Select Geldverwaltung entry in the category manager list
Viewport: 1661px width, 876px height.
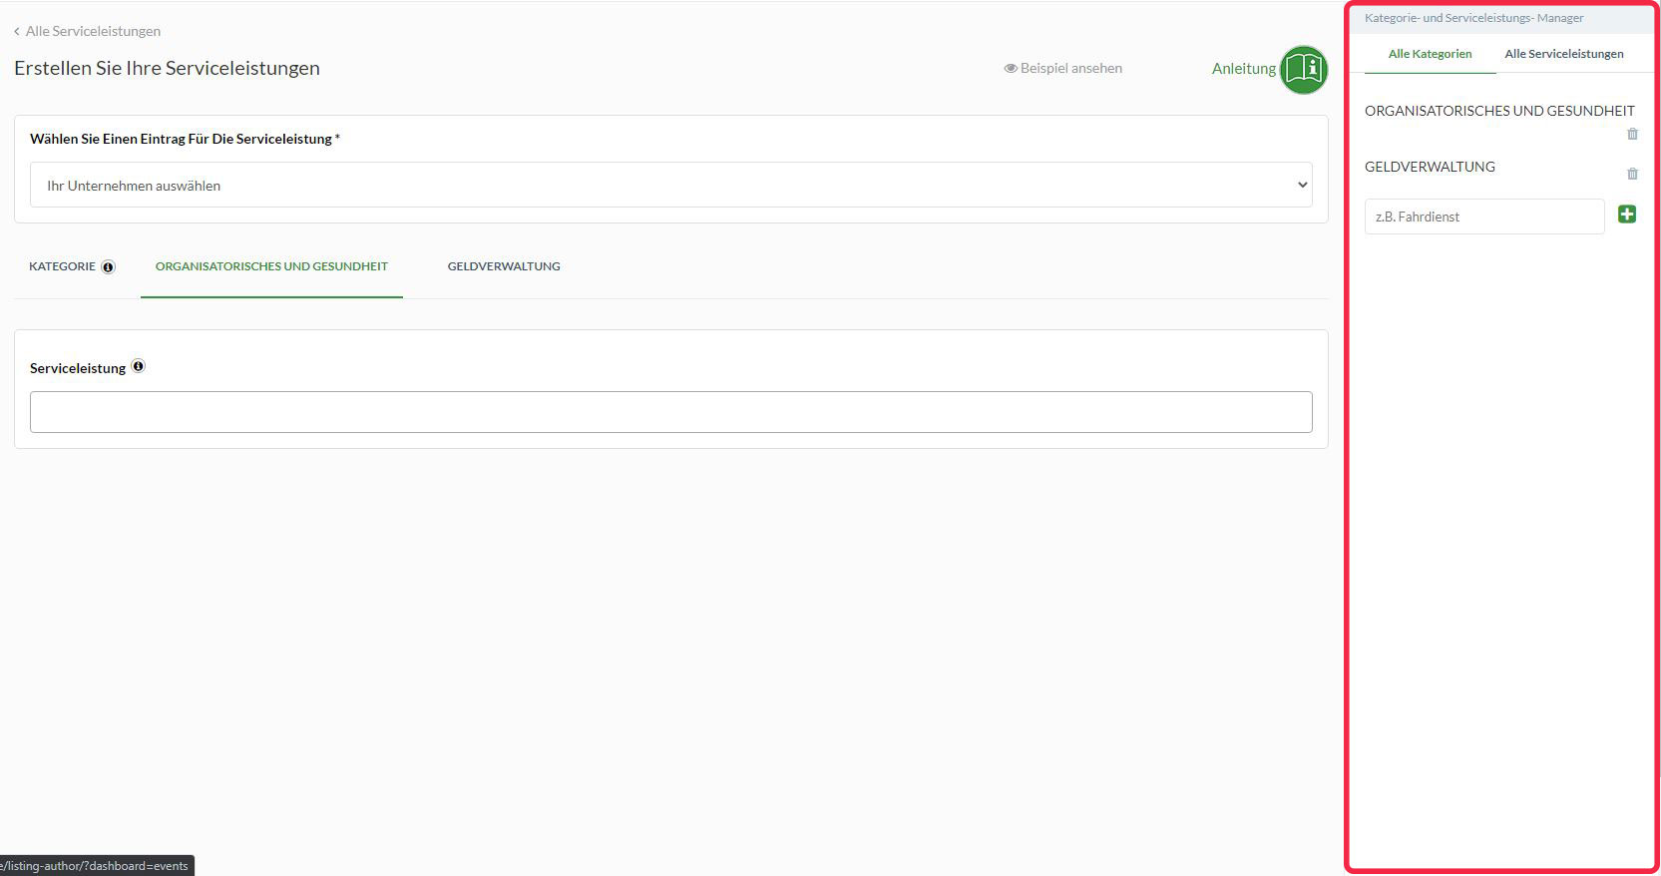[1430, 167]
